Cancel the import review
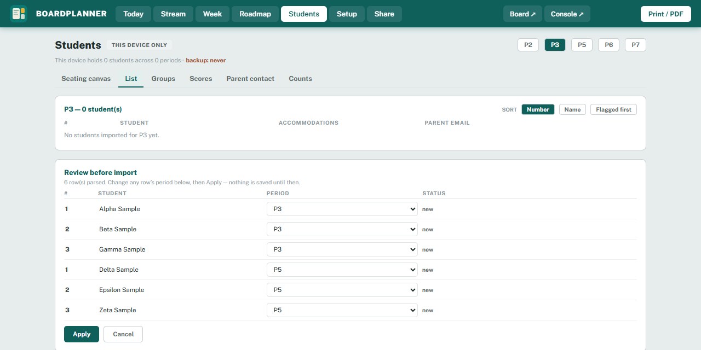This screenshot has width=701, height=350. coord(123,334)
